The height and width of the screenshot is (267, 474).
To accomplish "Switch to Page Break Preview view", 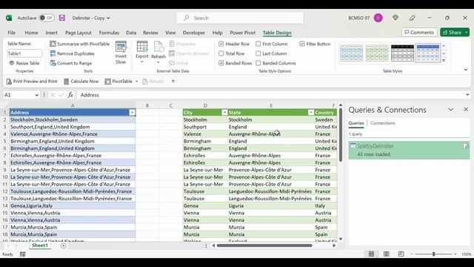I will pos(401,254).
